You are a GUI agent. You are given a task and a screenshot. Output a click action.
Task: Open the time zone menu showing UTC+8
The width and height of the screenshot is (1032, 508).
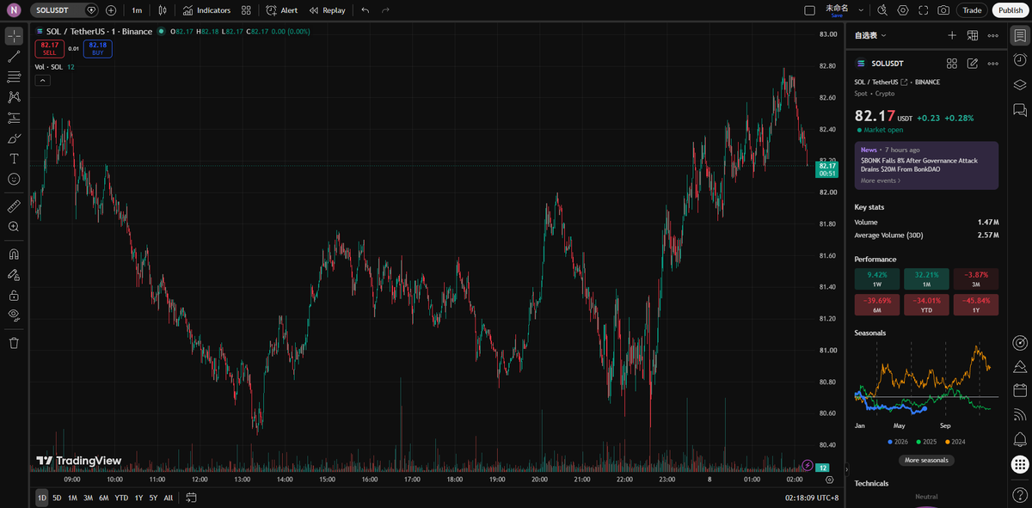[813, 498]
